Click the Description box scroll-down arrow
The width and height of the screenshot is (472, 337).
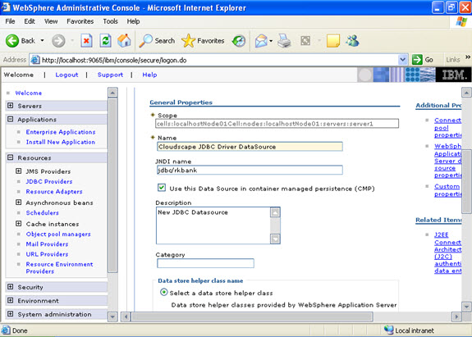coord(275,239)
